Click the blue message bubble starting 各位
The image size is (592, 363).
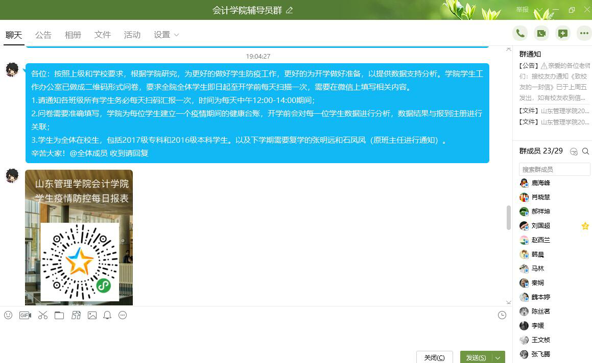[257, 113]
